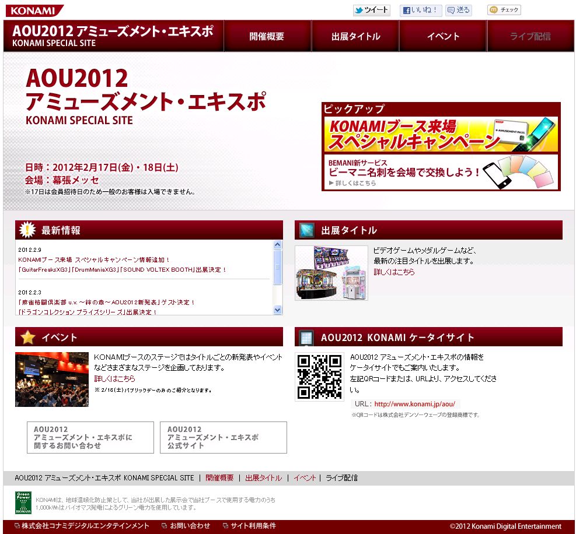
Task: Click the ©2012 Konami Digital Entertainment copyright
Action: pos(505,526)
